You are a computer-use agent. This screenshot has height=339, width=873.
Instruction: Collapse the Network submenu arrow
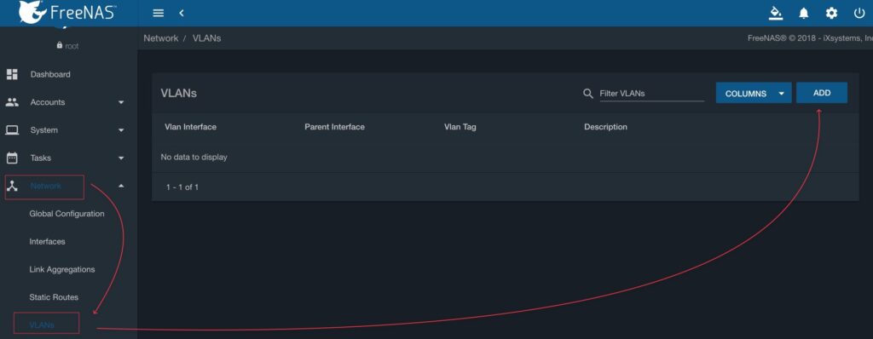click(x=121, y=186)
